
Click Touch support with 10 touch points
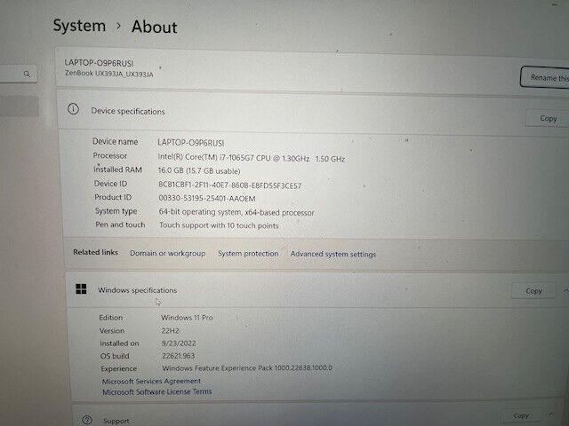pos(219,225)
